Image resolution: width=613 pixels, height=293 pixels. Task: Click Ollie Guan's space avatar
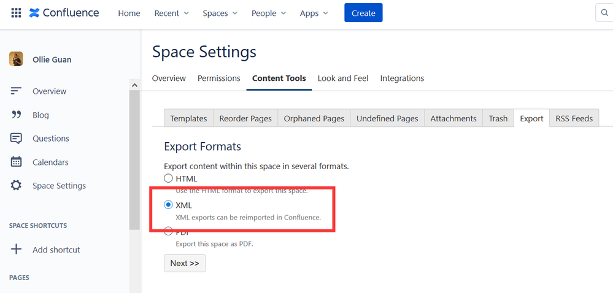(16, 59)
